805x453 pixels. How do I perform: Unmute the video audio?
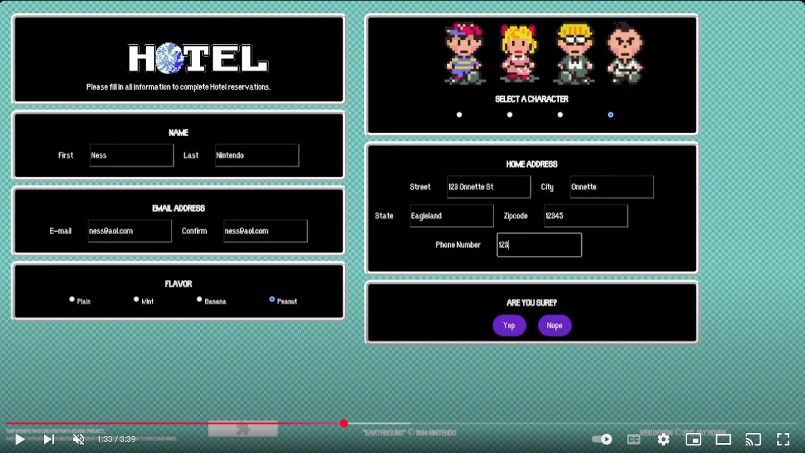click(x=79, y=439)
